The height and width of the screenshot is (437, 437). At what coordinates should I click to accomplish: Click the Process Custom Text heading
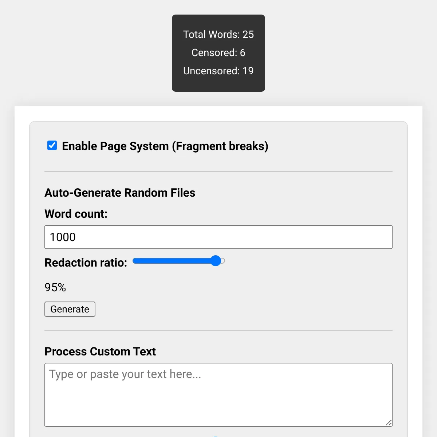(x=100, y=351)
